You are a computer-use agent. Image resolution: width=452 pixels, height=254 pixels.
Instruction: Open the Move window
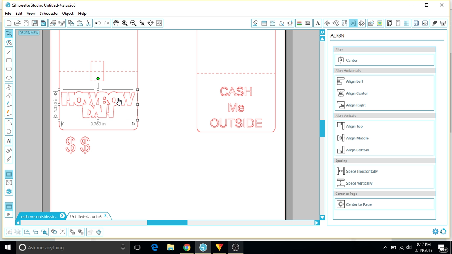tap(327, 23)
